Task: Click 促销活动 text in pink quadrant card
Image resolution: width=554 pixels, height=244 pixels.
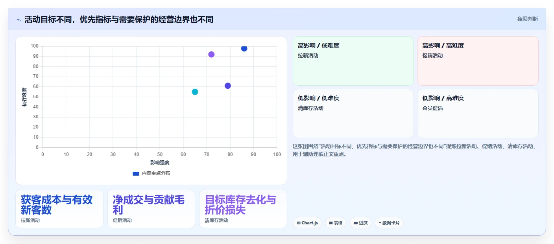Action: tap(432, 55)
